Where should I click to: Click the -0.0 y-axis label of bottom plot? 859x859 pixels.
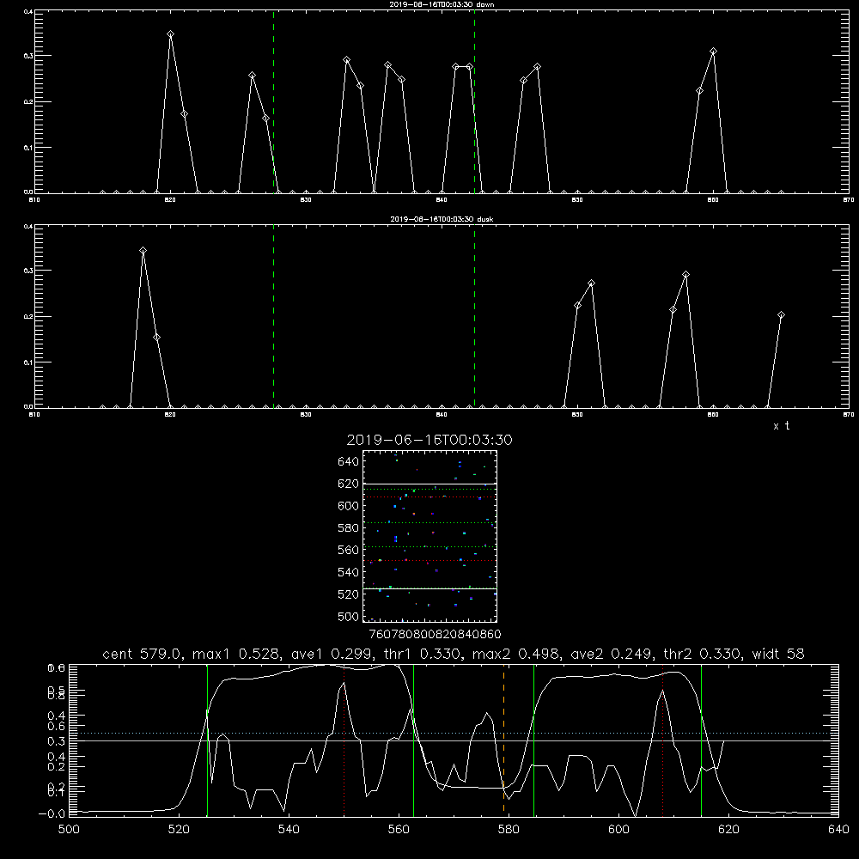pos(51,813)
